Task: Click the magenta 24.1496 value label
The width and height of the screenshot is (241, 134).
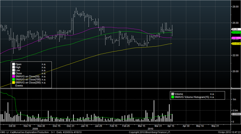Action: click(236, 38)
